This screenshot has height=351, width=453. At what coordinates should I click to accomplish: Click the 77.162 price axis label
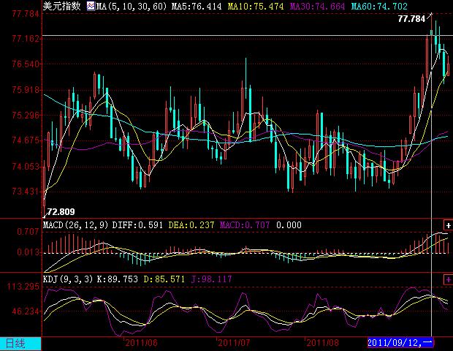click(26, 39)
